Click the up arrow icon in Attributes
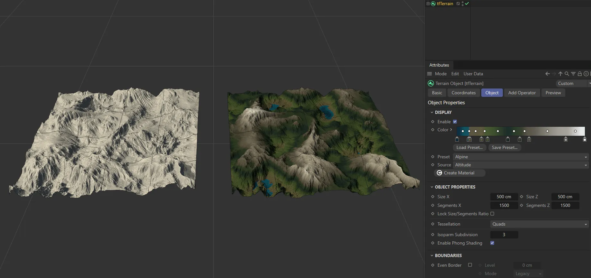The height and width of the screenshot is (278, 591). click(560, 74)
